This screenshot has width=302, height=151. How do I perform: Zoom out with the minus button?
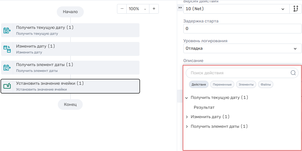click(122, 9)
